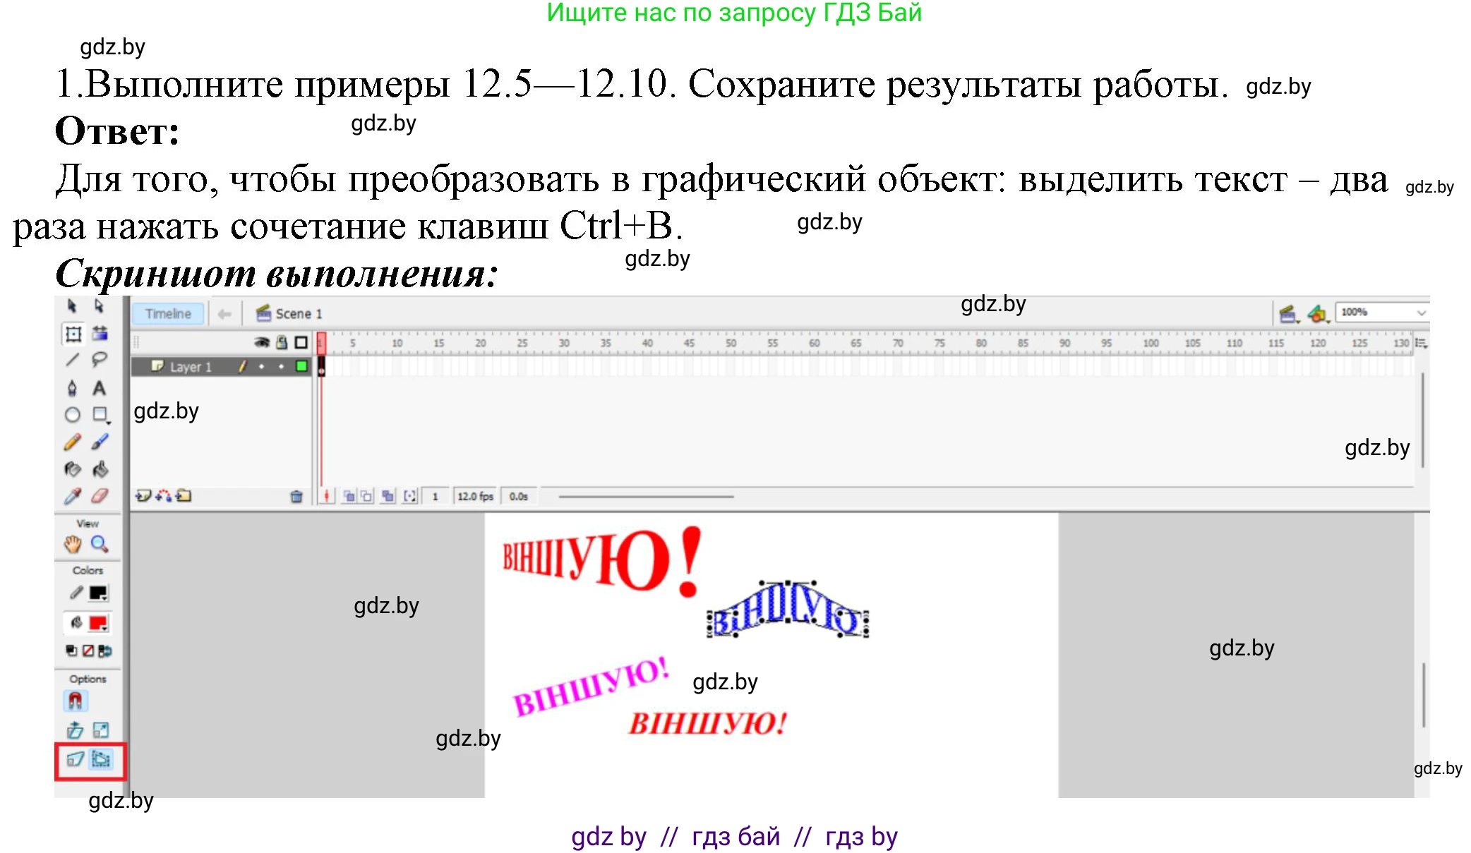
Task: Pick the Text tool
Action: (x=100, y=387)
